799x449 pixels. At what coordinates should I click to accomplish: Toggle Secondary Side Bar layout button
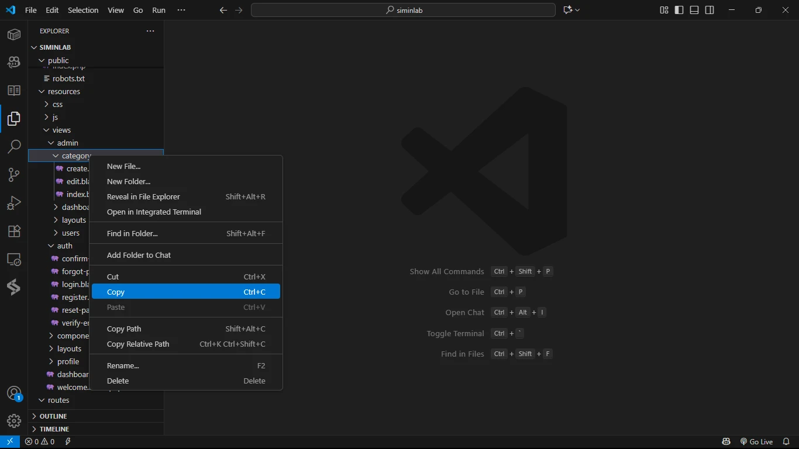tap(710, 10)
